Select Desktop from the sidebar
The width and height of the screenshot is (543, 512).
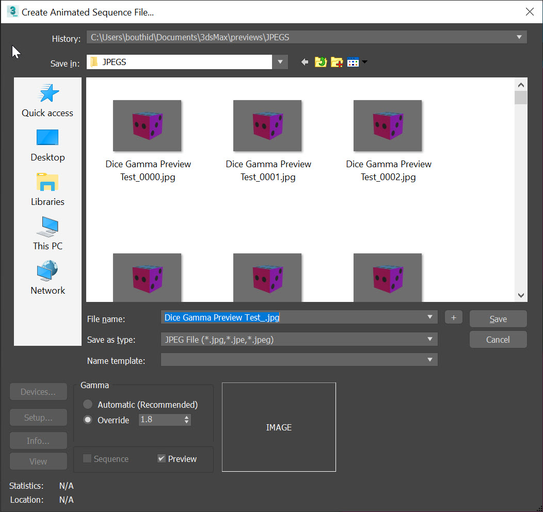[47, 145]
